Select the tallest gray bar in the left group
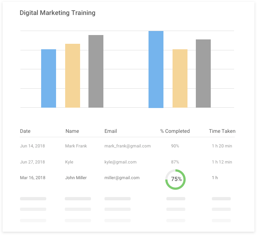The width and height of the screenshot is (257, 235). [96, 71]
